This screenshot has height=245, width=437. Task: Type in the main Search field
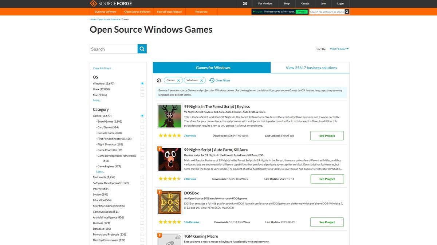pos(114,49)
